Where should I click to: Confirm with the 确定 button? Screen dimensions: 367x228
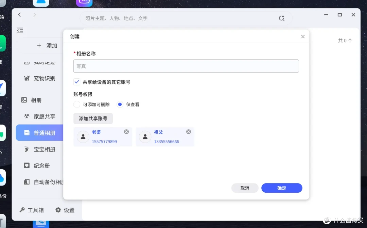pyautogui.click(x=282, y=188)
